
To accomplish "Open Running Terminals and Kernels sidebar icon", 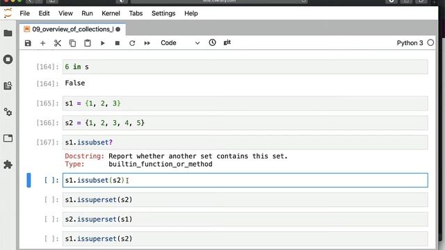I will click(x=8, y=59).
